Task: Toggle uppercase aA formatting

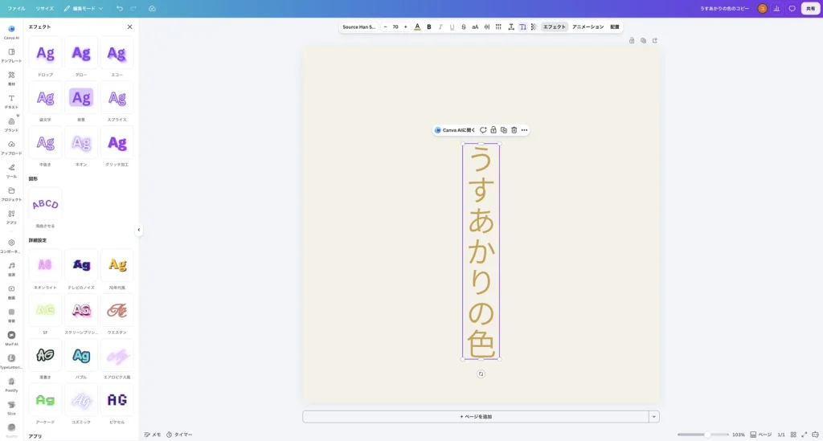Action: (475, 27)
